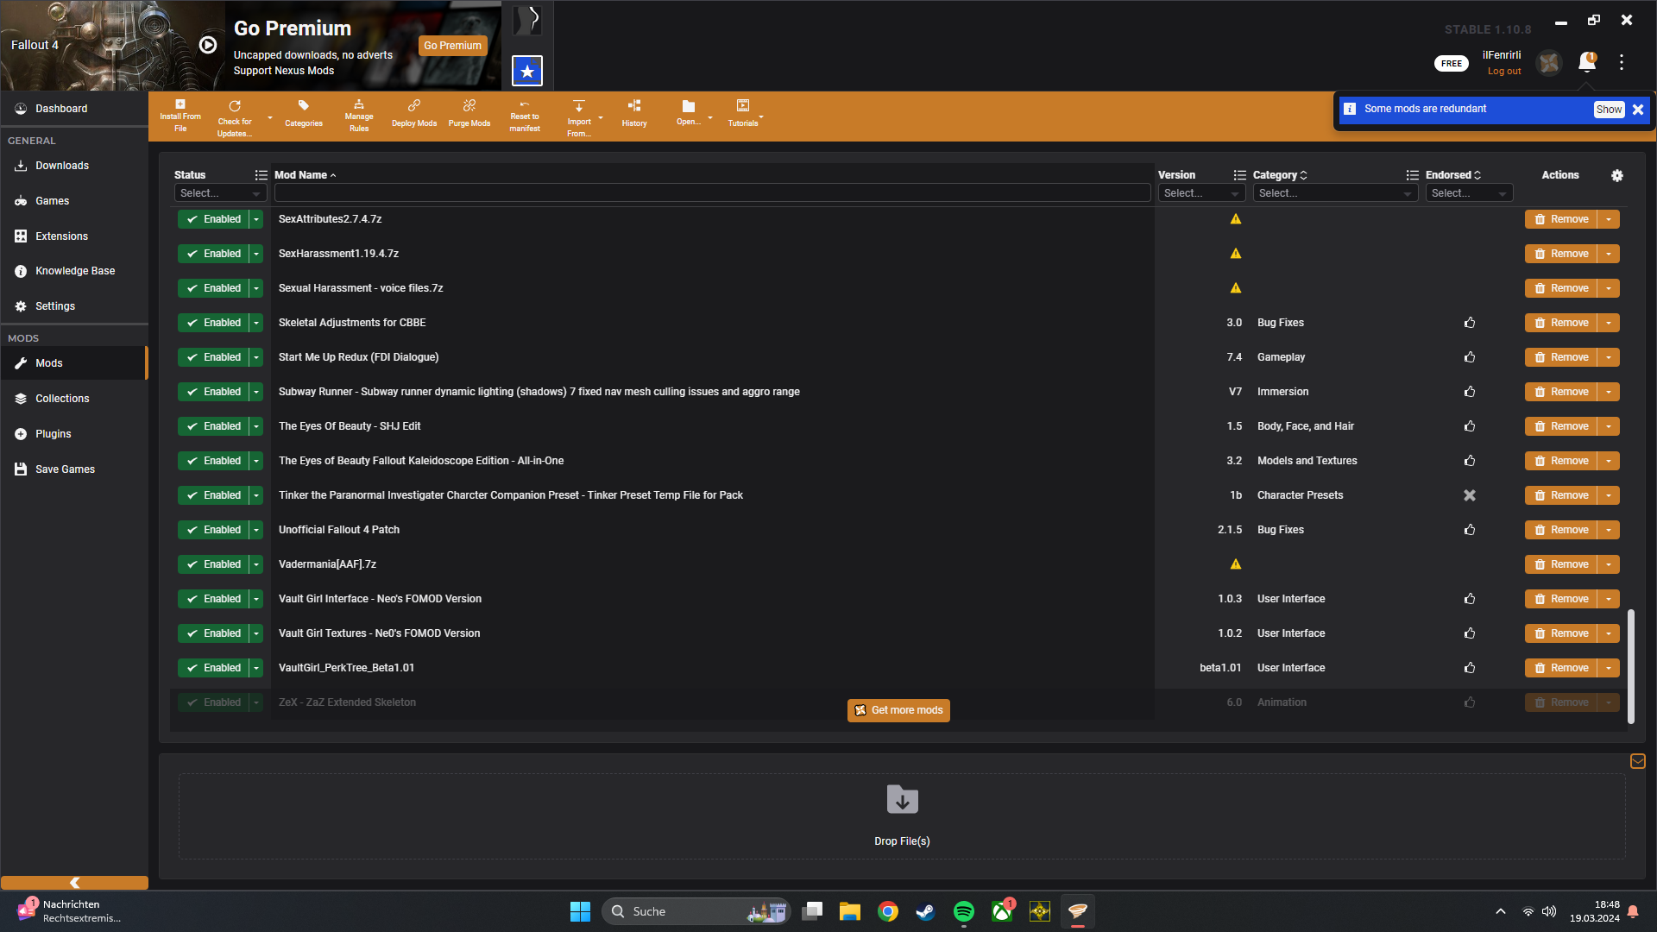Endorse Unofficial Fallout 4 Patch thumbs-up

click(1470, 530)
